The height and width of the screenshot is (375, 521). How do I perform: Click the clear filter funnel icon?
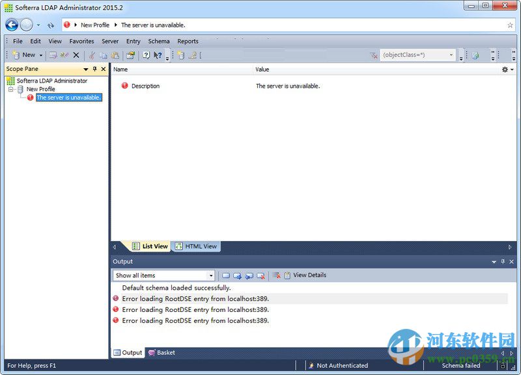pos(374,55)
